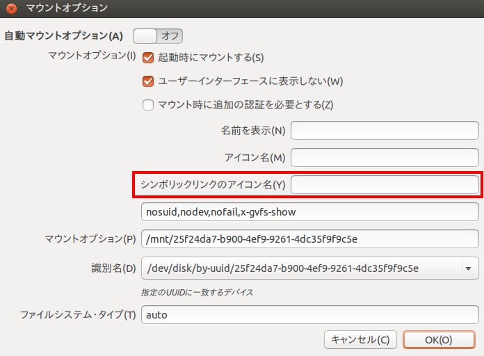Open the 識別名 dropdown arrow

pyautogui.click(x=469, y=268)
